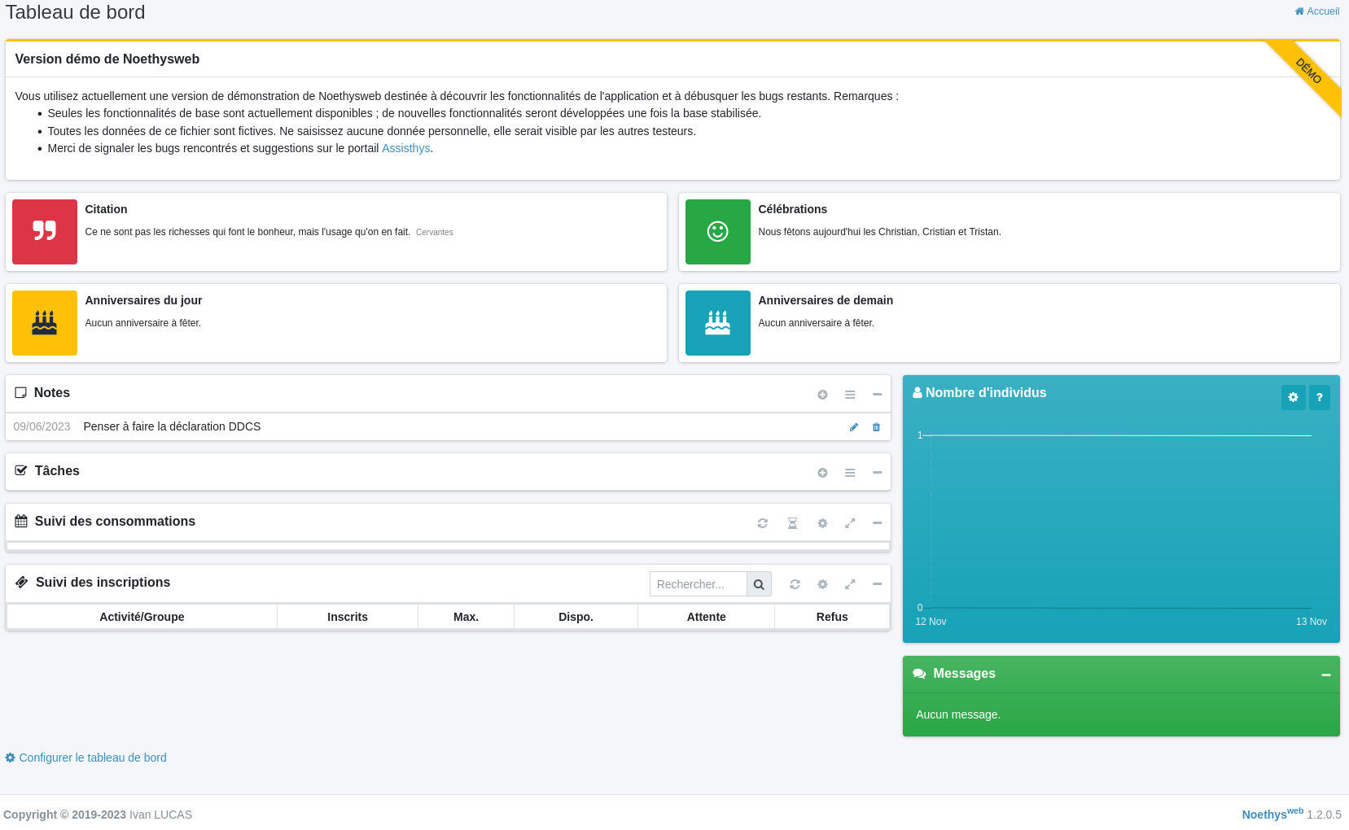Click hourglass icon in consommations panel
This screenshot has width=1349, height=830.
click(792, 523)
